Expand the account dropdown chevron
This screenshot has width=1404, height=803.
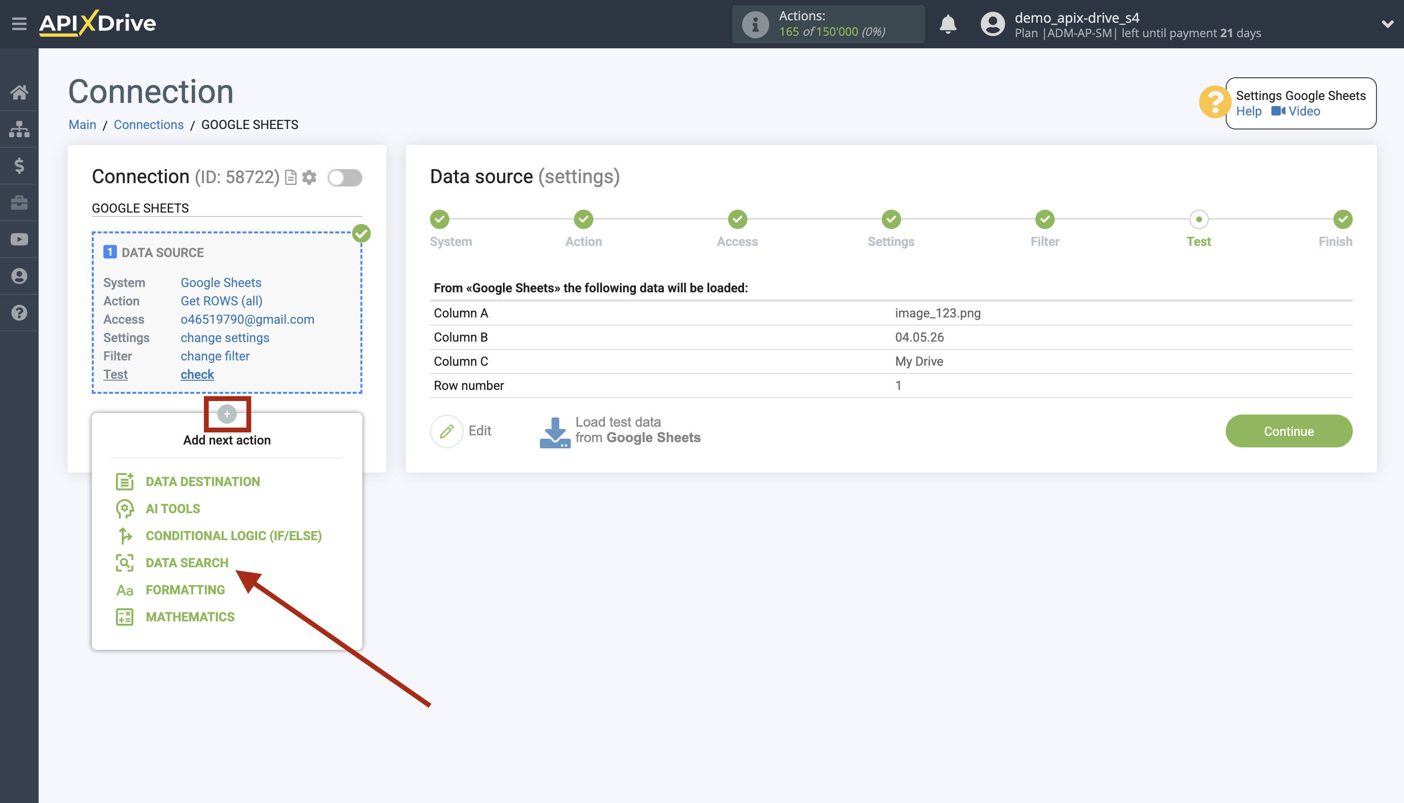1388,24
